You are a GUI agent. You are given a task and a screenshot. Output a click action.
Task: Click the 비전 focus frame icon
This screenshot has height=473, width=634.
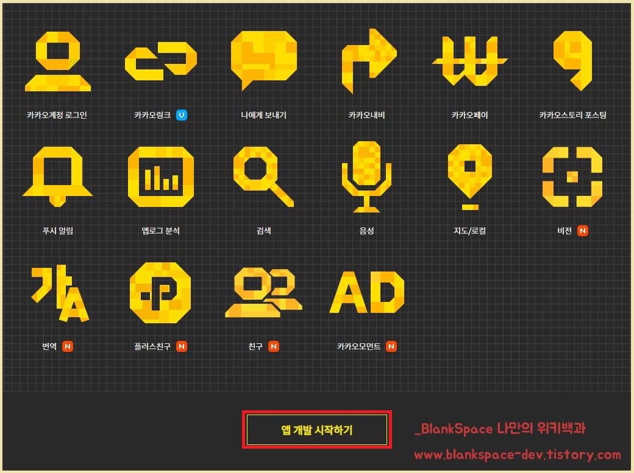(x=572, y=177)
